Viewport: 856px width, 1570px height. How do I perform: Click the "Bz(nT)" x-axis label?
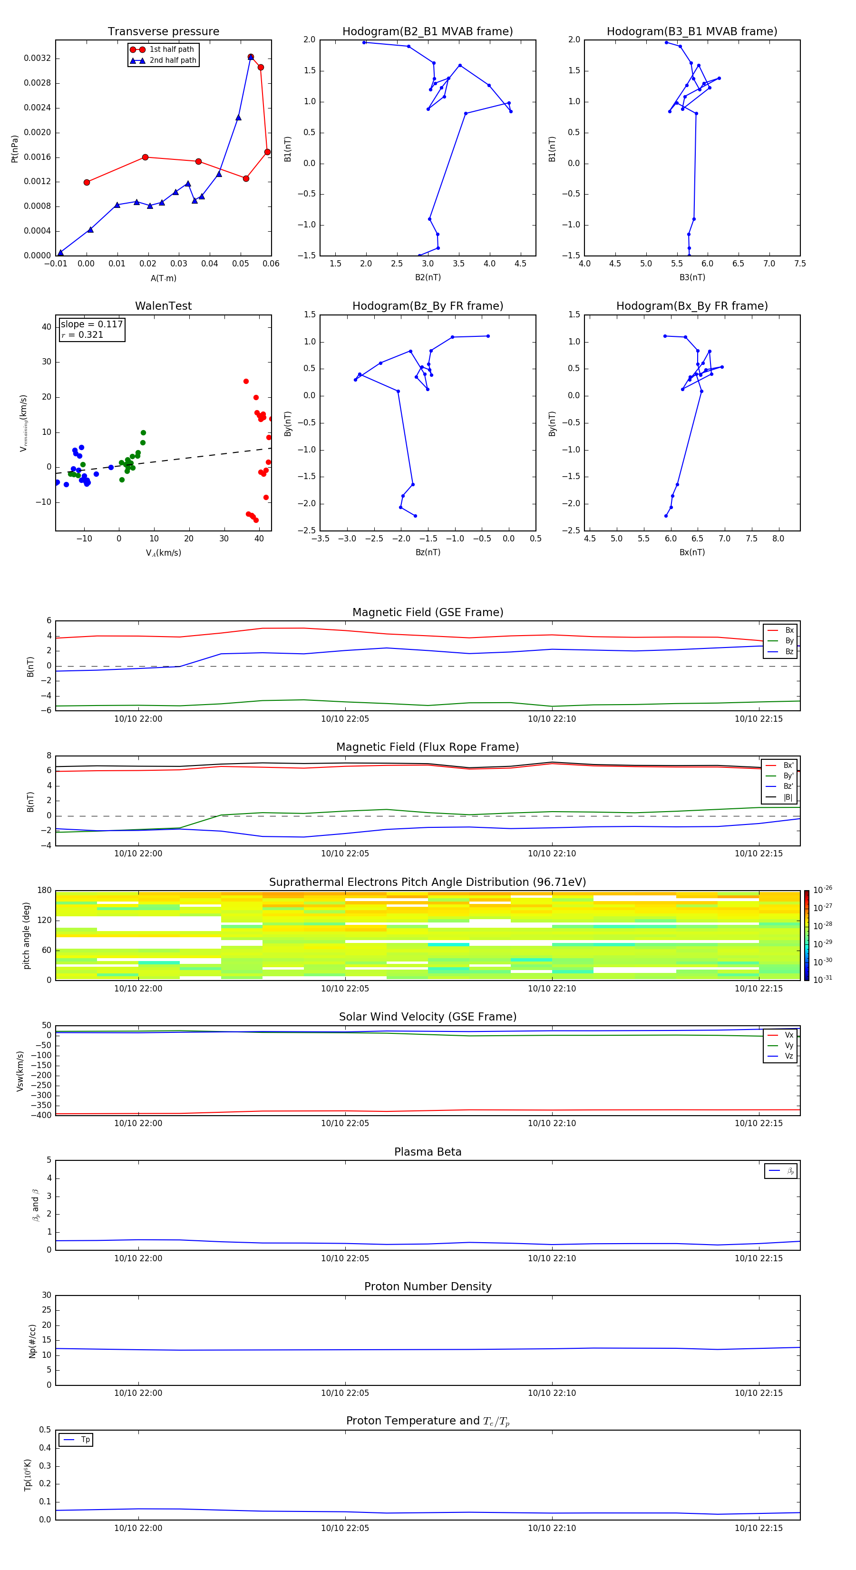pos(428,552)
